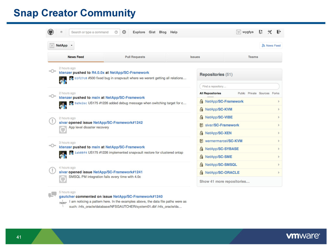Viewport: 332px width, 249px height.
Task: Click issue opened icon for #1242
Action: point(52,121)
